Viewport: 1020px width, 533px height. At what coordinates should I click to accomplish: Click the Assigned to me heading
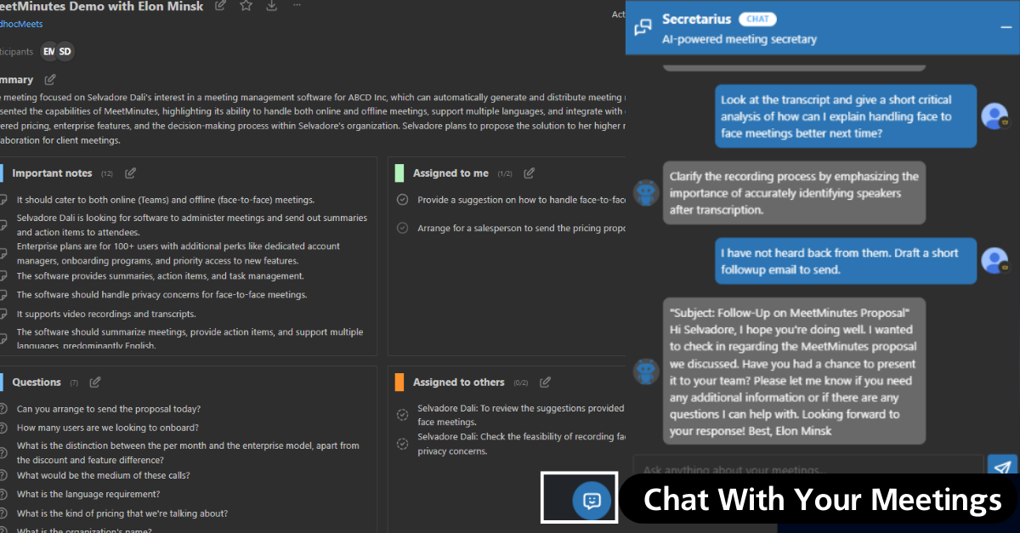click(450, 173)
